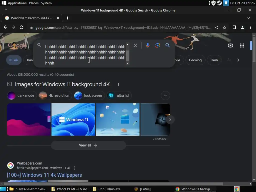
Task: Go forward to the next page
Action: pos(13,27)
